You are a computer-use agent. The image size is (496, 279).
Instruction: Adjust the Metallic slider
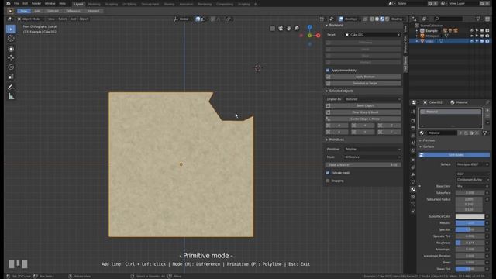(470, 223)
